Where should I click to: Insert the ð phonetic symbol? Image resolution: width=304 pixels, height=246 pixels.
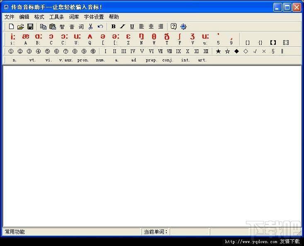(x=167, y=39)
